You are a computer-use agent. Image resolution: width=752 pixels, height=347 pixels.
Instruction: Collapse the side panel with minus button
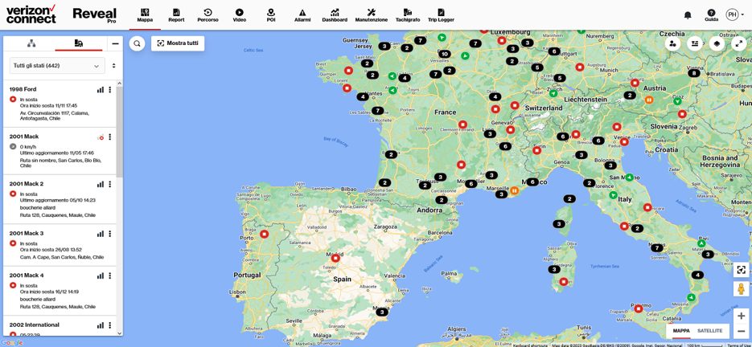coord(115,43)
